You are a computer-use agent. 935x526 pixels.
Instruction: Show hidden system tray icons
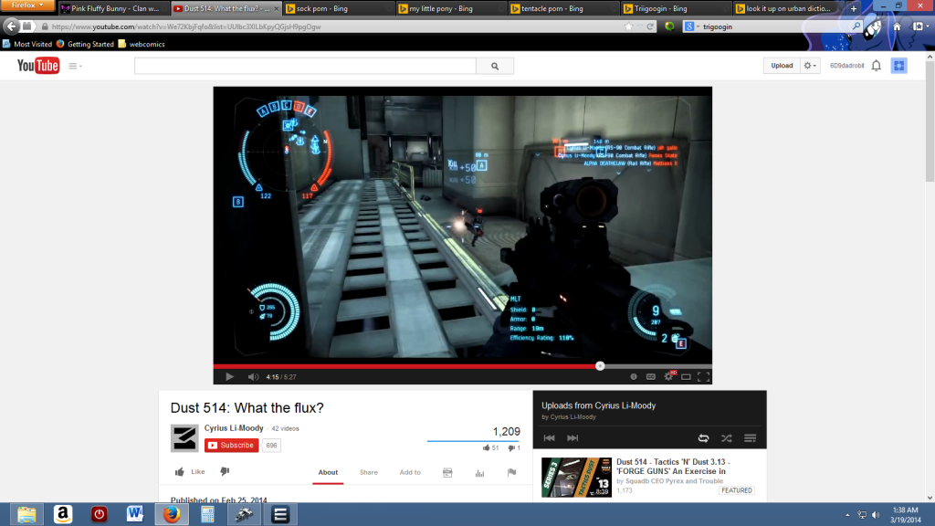(847, 515)
